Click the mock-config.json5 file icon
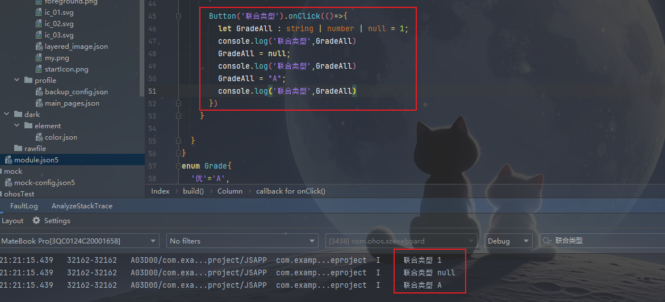665x302 pixels. pos(9,182)
